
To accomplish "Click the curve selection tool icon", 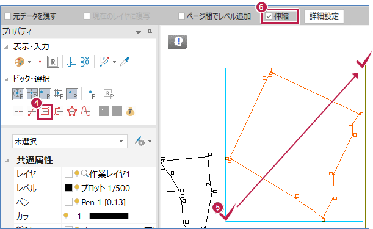I will click(85, 111).
